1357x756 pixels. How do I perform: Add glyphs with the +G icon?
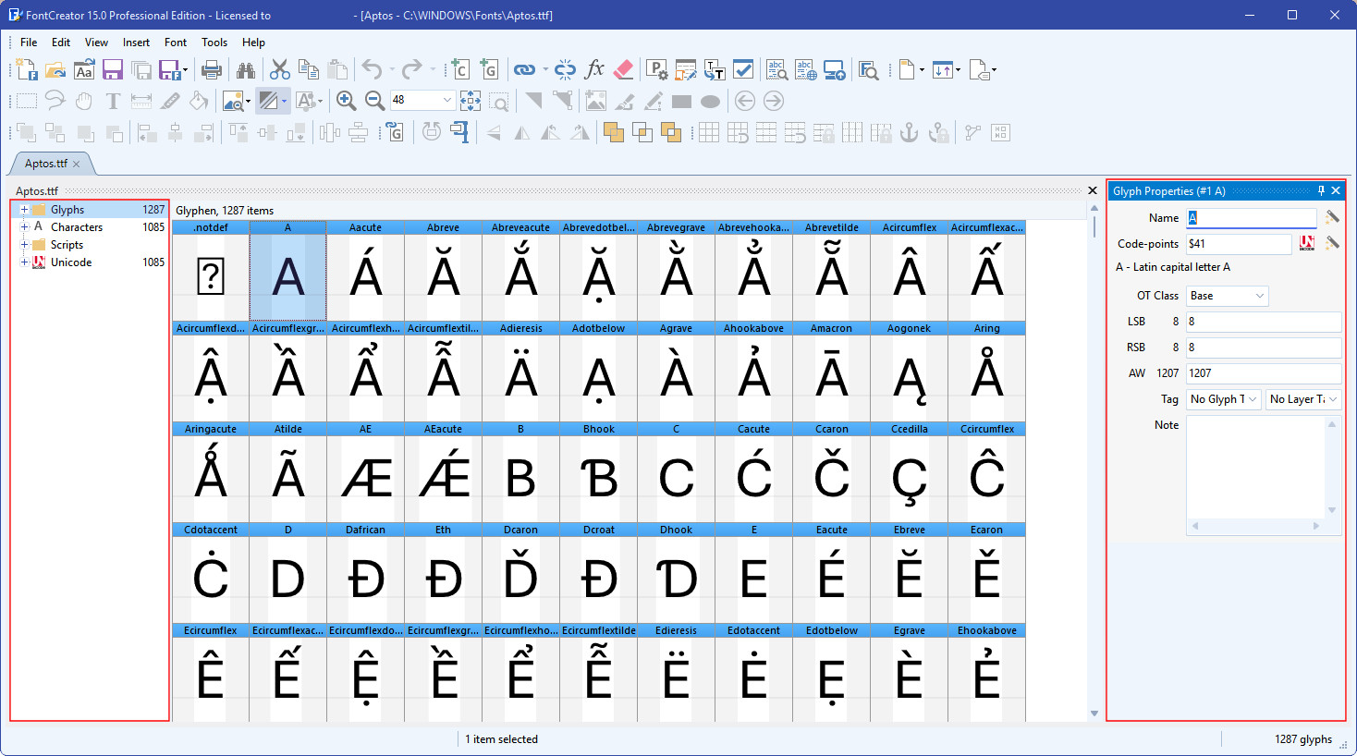coord(488,69)
